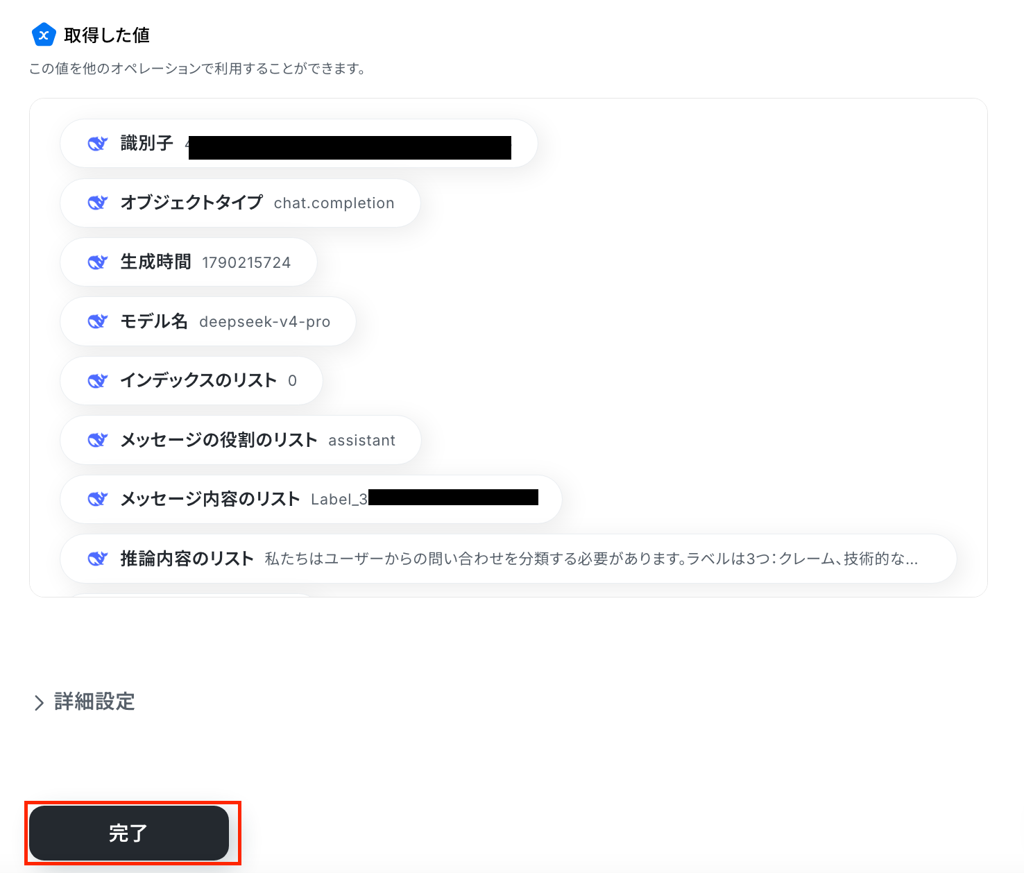Click the blue pentagon icon by 取得した値
1024x873 pixels.
tap(44, 35)
